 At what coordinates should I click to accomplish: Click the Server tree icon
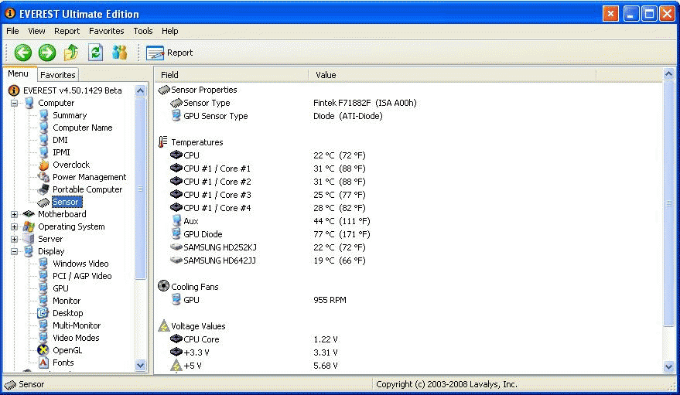pyautogui.click(x=29, y=239)
